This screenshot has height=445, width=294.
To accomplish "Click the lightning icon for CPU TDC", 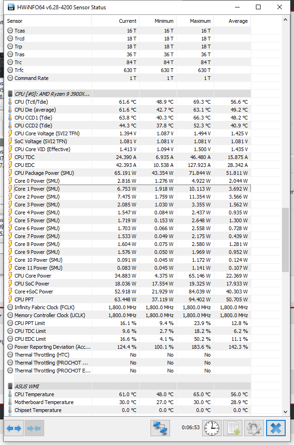I will point(10,157).
